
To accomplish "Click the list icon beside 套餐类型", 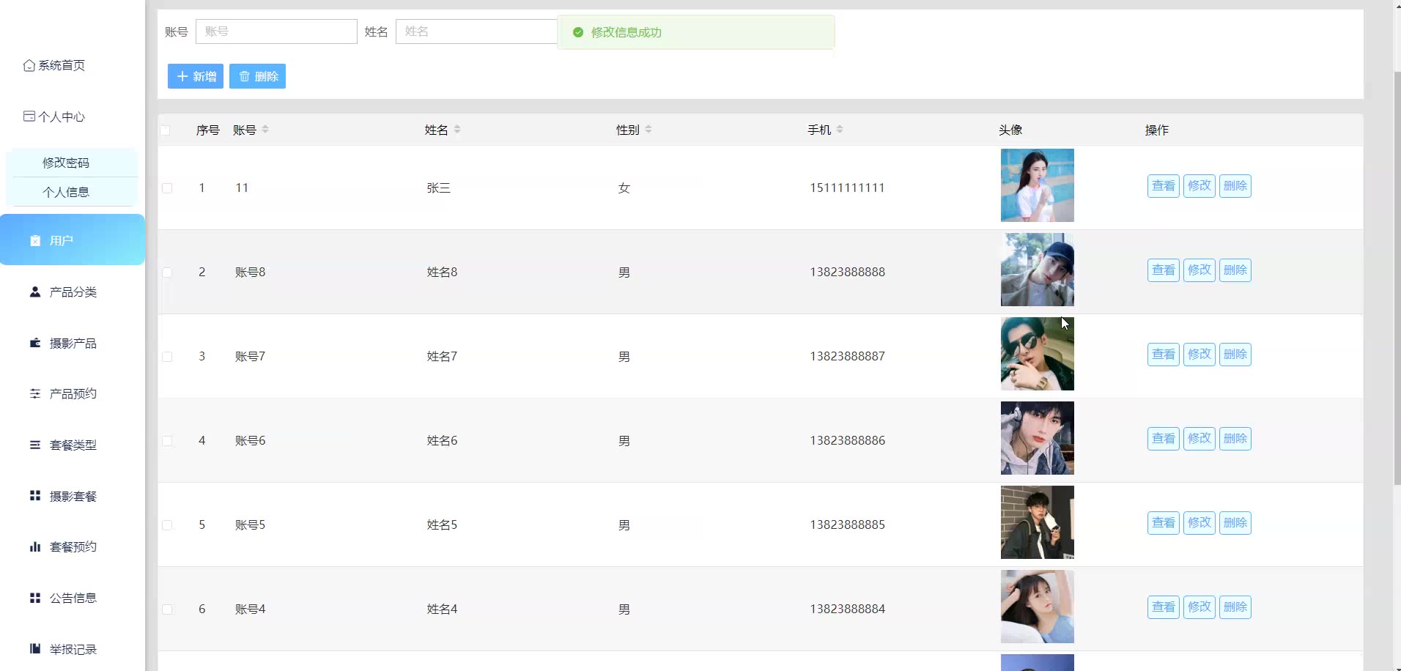I will coord(35,445).
